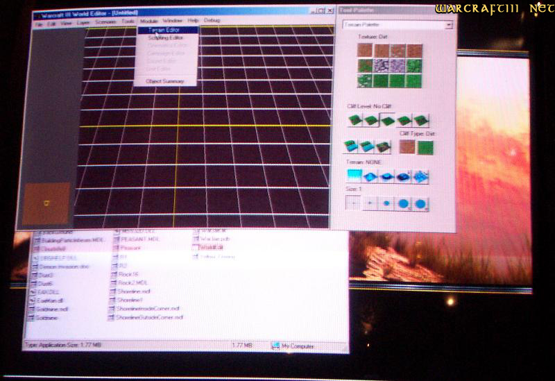Select the Shoreline.mdl file in the explorer window

[x=130, y=291]
